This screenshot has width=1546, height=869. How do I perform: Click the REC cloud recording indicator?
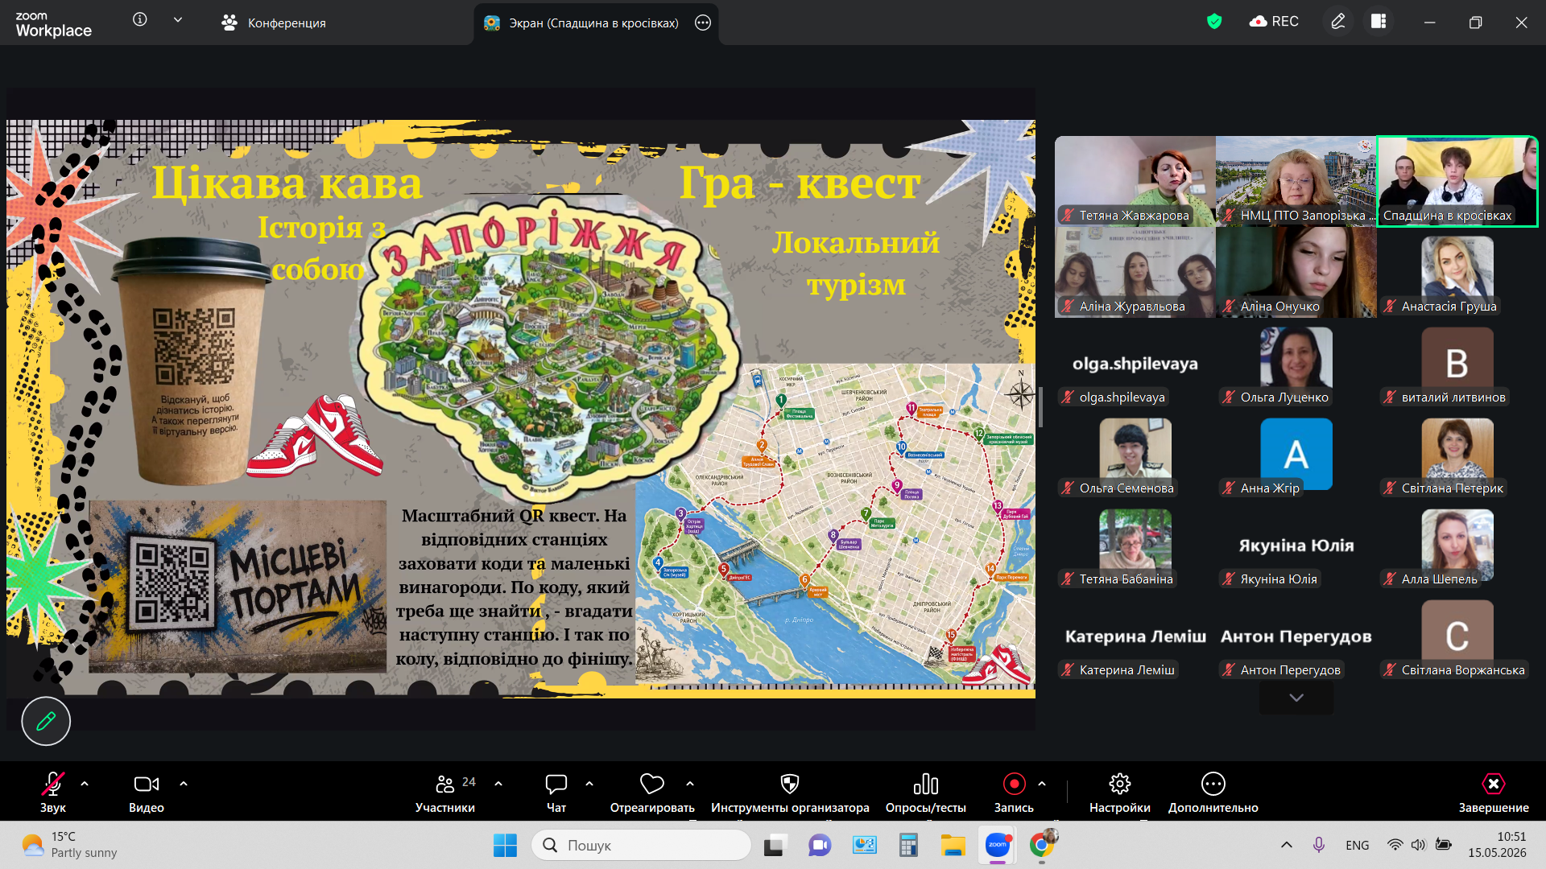click(1274, 22)
